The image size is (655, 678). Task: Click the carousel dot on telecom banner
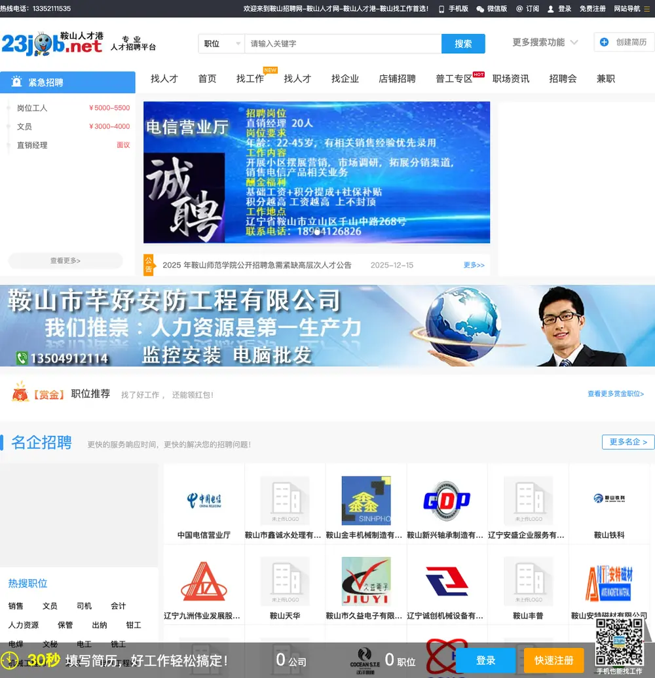[x=317, y=232]
